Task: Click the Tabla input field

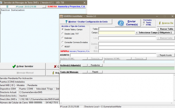Action: point(127,29)
